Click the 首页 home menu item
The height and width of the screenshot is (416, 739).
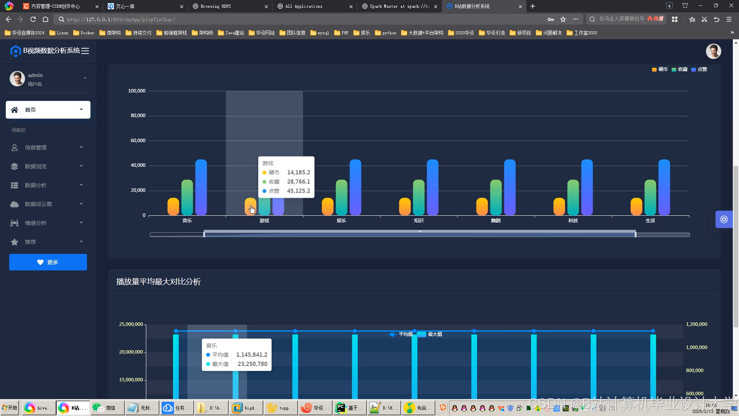[48, 110]
